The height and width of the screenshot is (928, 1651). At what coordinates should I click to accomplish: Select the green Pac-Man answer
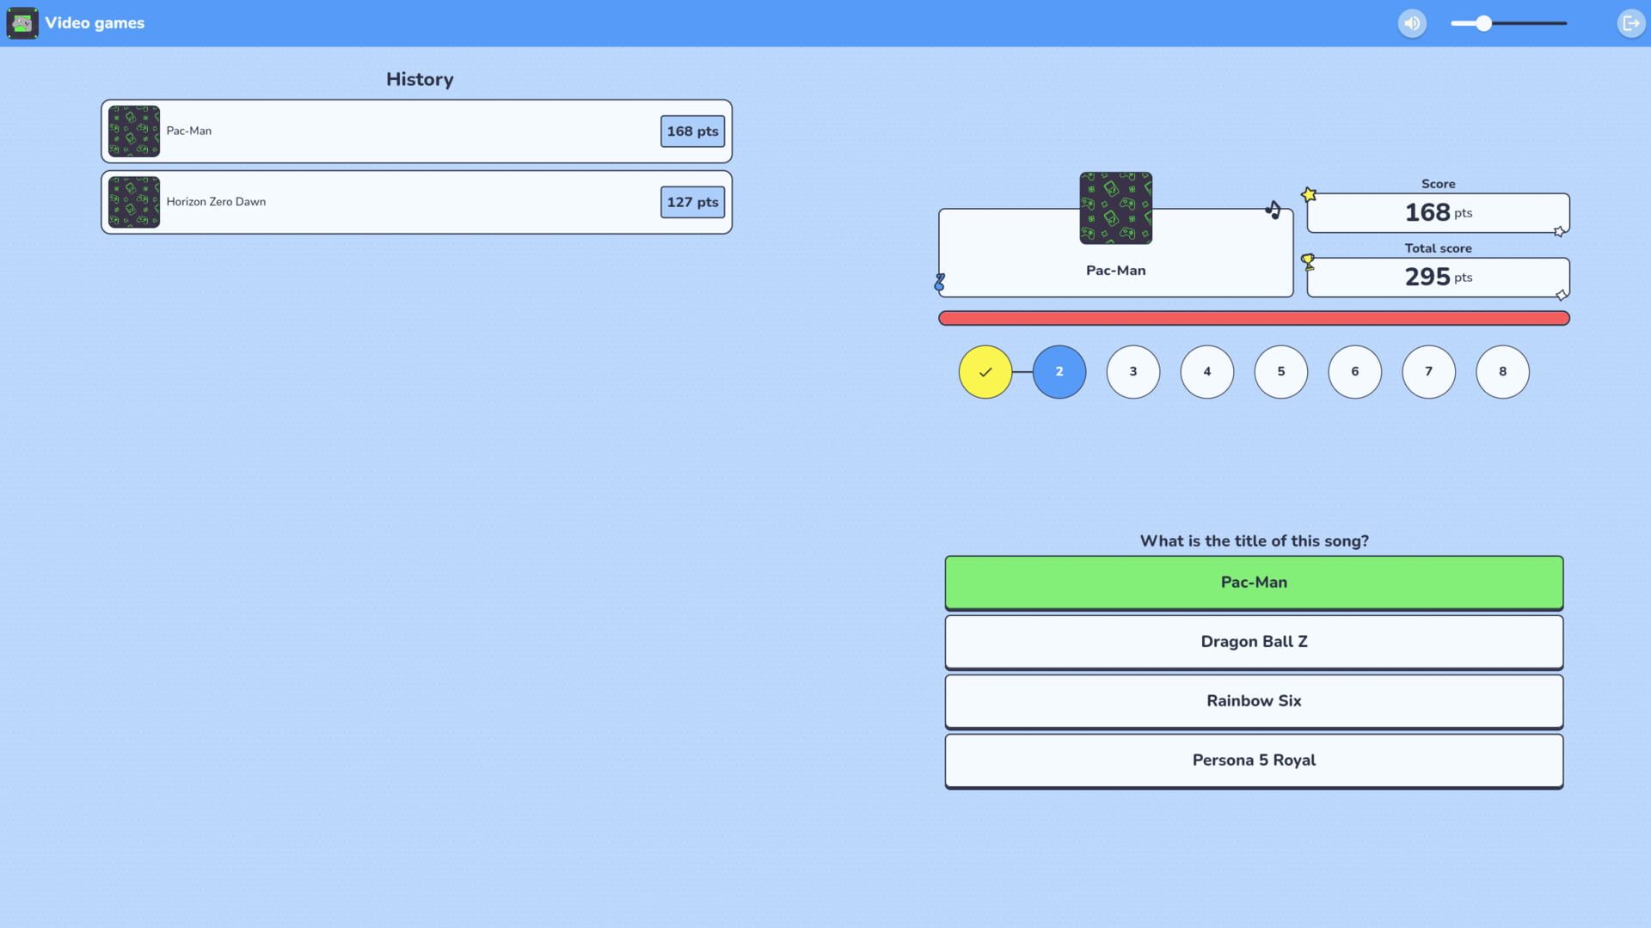pyautogui.click(x=1253, y=583)
